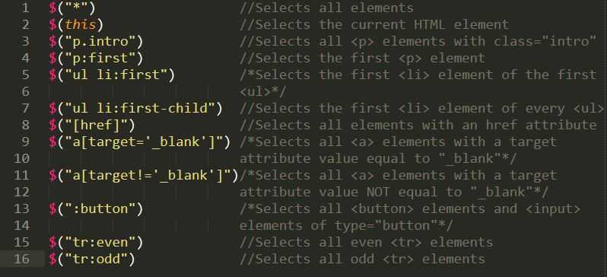Click the a[target='_blank'] selector
Image resolution: width=607 pixels, height=277 pixels.
143,142
